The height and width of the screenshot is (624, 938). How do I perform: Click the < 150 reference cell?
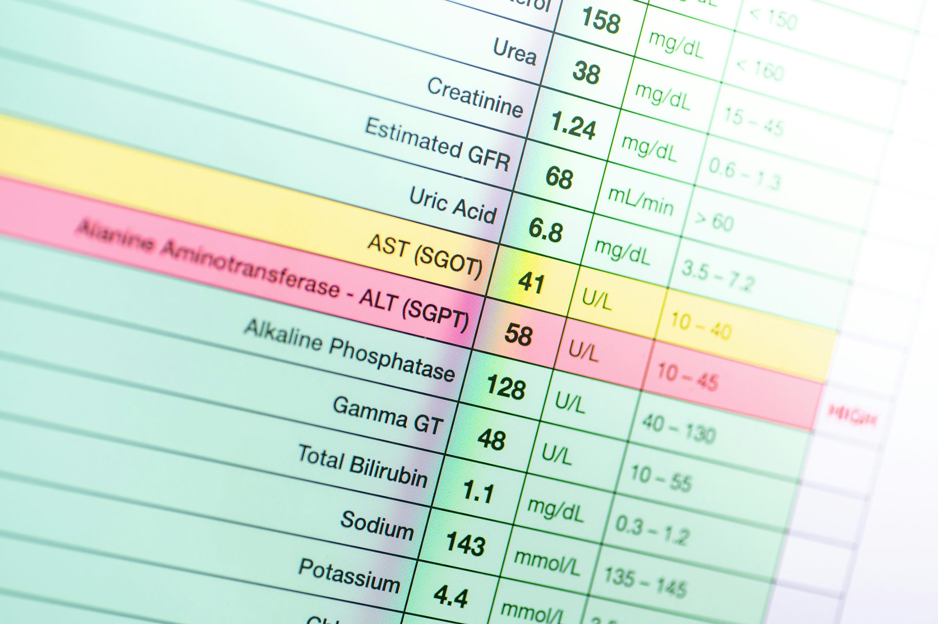tap(773, 20)
